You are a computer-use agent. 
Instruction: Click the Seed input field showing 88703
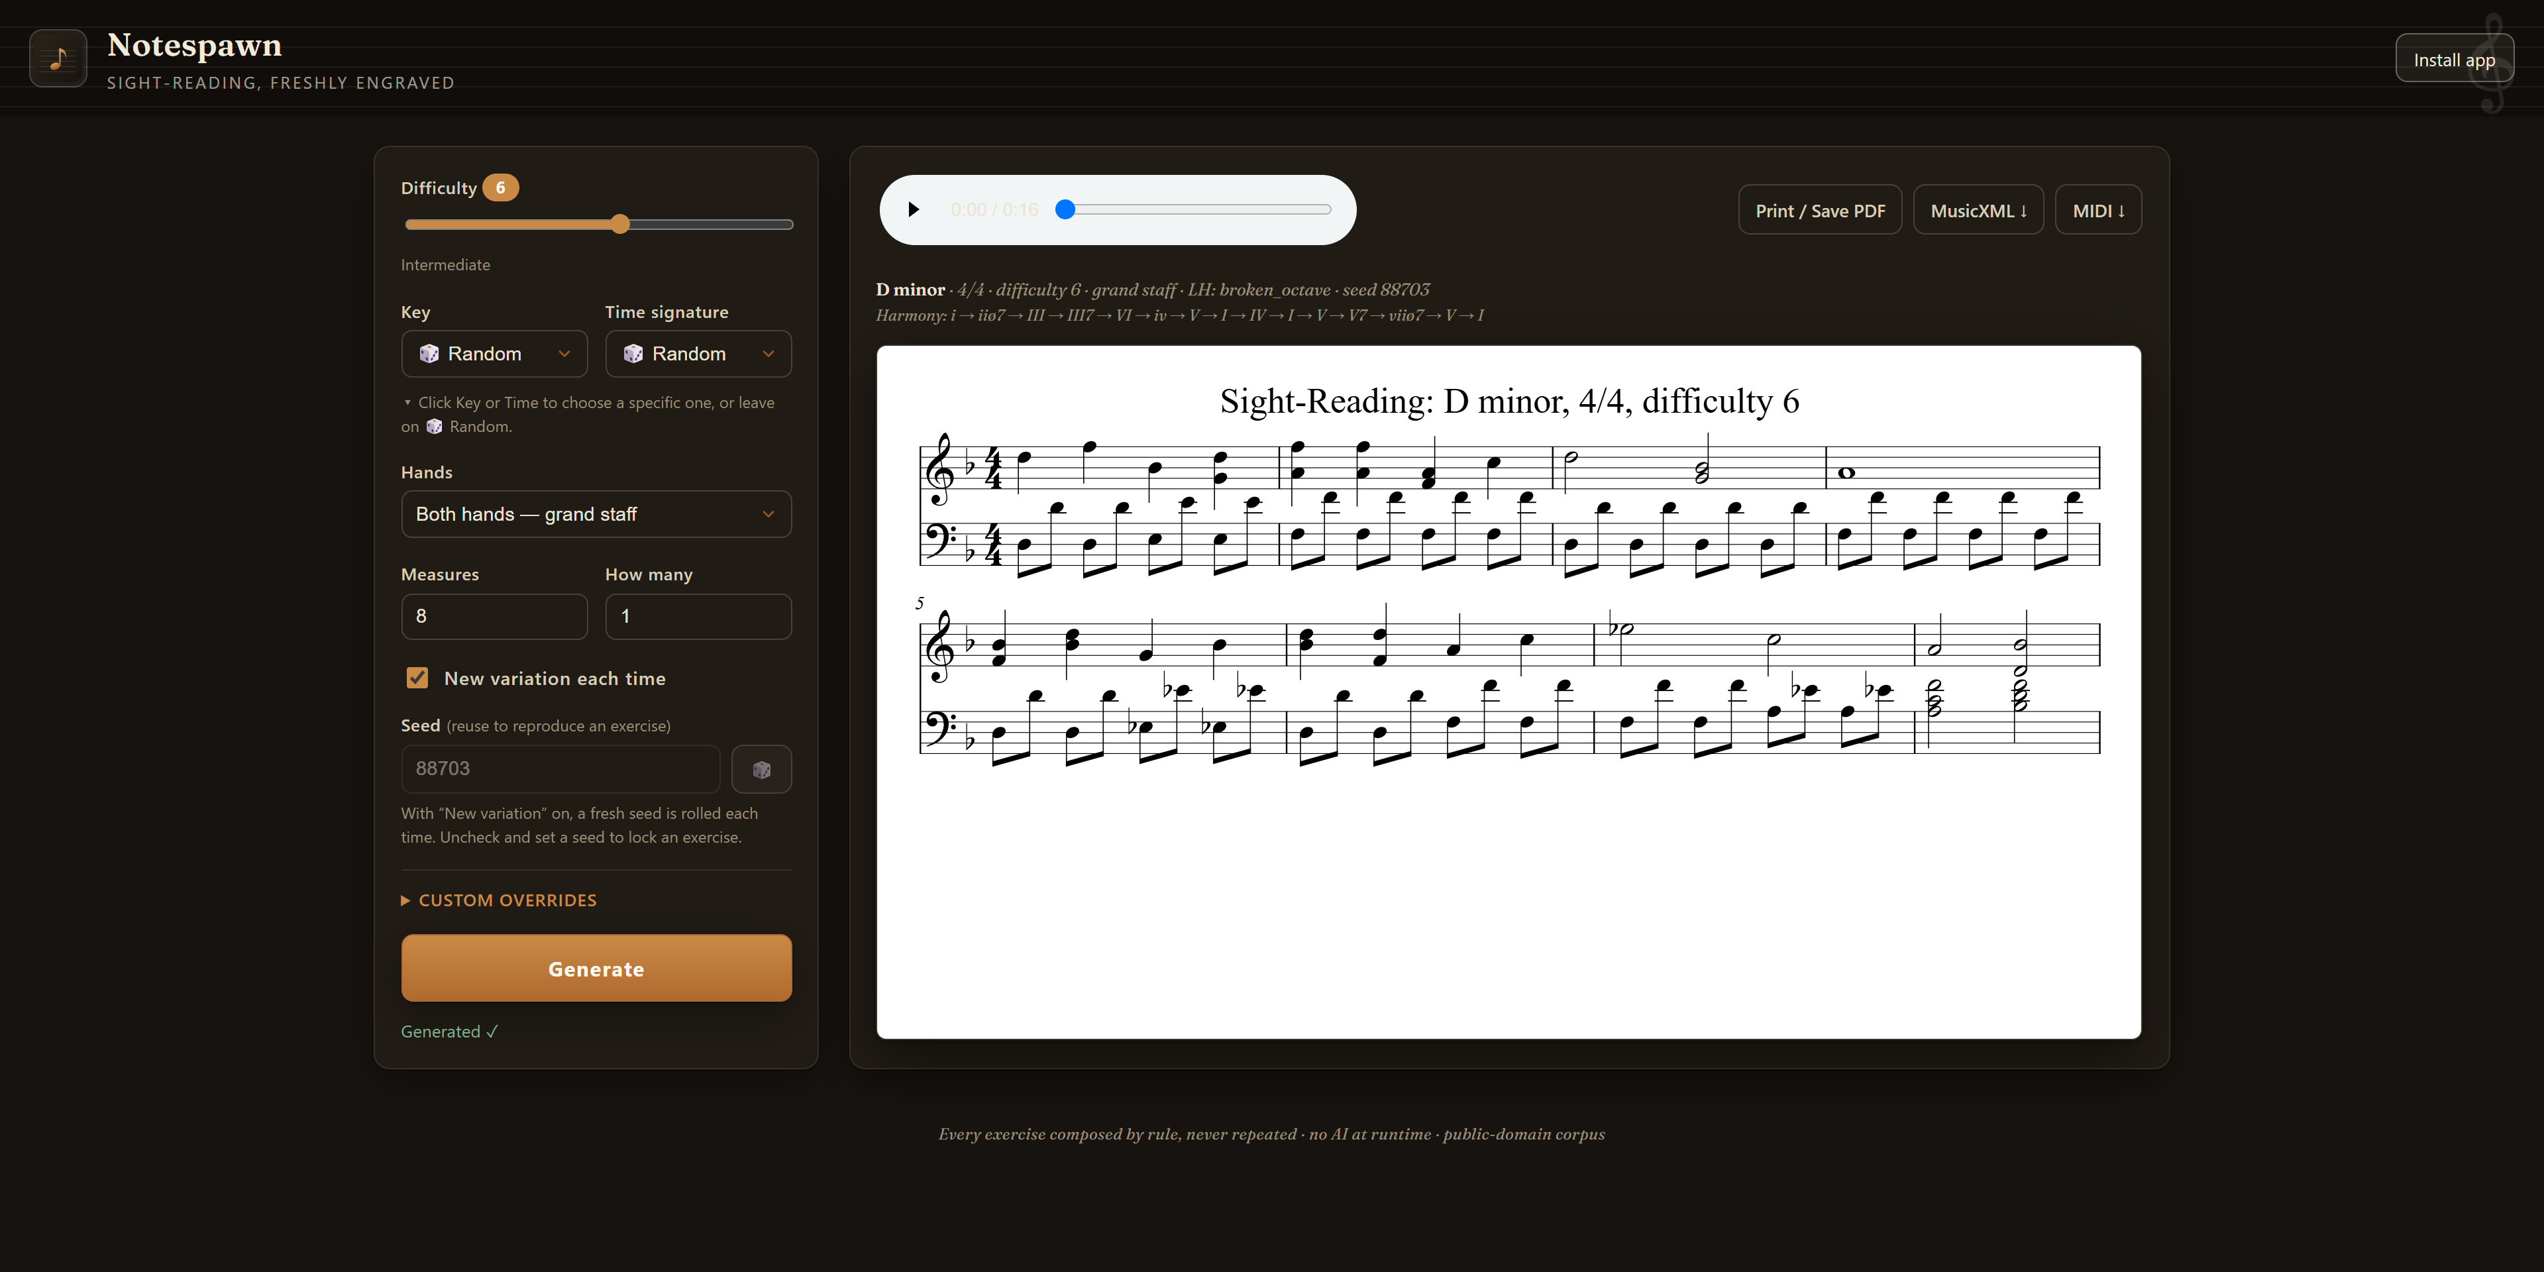point(561,769)
